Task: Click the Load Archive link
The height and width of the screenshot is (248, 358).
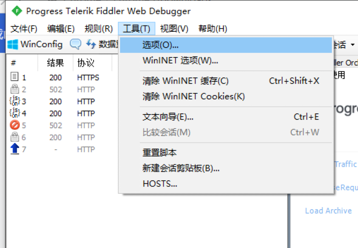Action: coord(328,211)
